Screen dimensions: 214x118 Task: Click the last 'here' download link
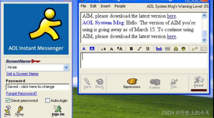[171, 36]
